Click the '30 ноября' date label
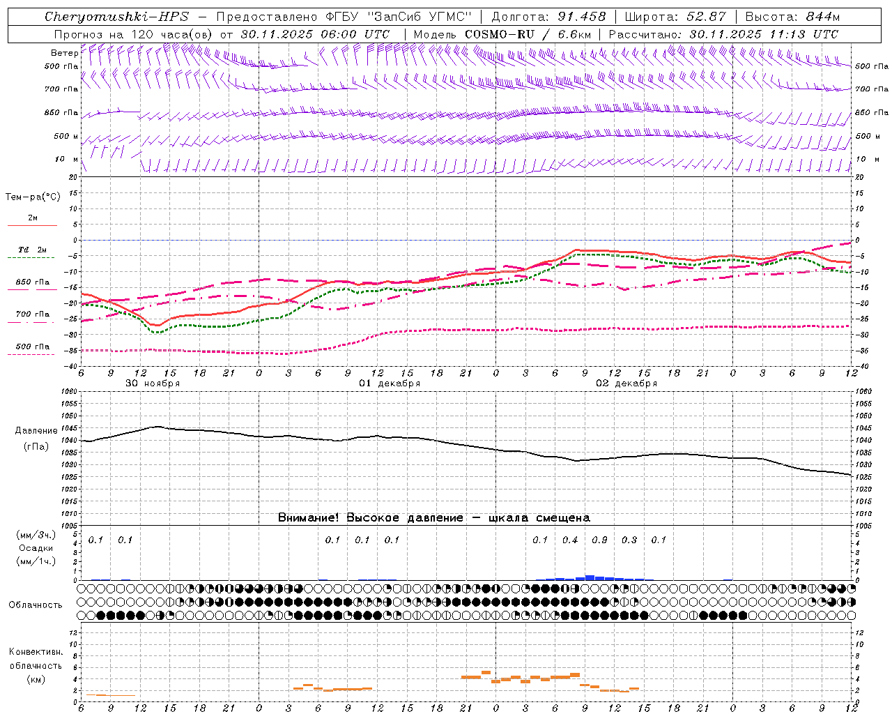Screen dimensions: 892x714 (x=153, y=383)
